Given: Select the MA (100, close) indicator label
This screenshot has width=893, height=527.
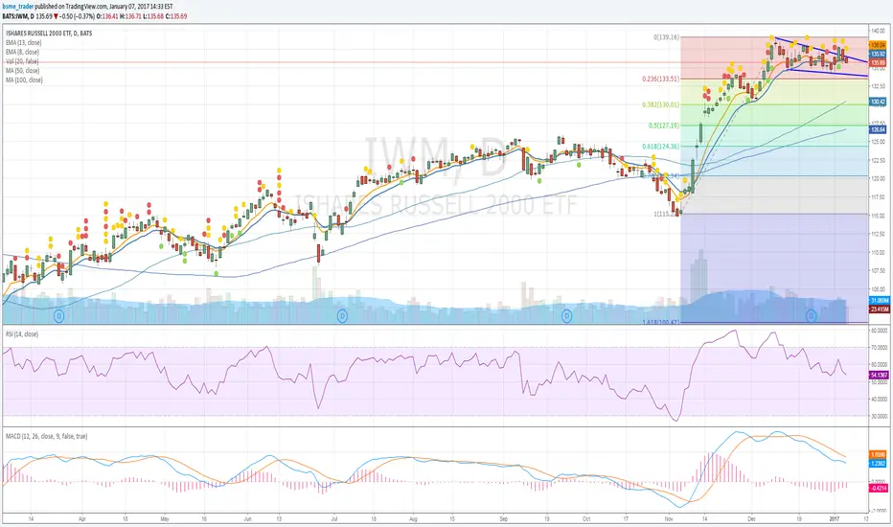Looking at the screenshot, I should [x=24, y=80].
